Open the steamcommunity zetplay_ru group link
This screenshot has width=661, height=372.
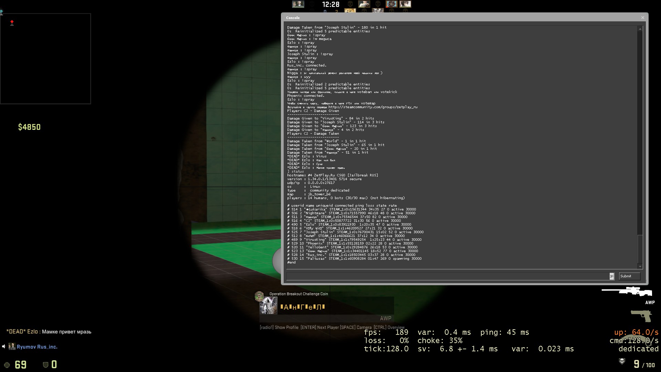[x=373, y=107]
